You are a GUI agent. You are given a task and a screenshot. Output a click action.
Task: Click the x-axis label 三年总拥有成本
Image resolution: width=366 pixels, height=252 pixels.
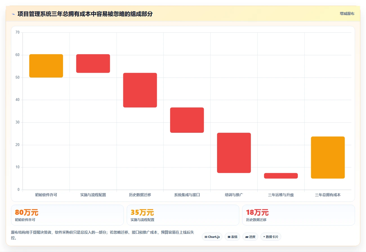(328, 195)
